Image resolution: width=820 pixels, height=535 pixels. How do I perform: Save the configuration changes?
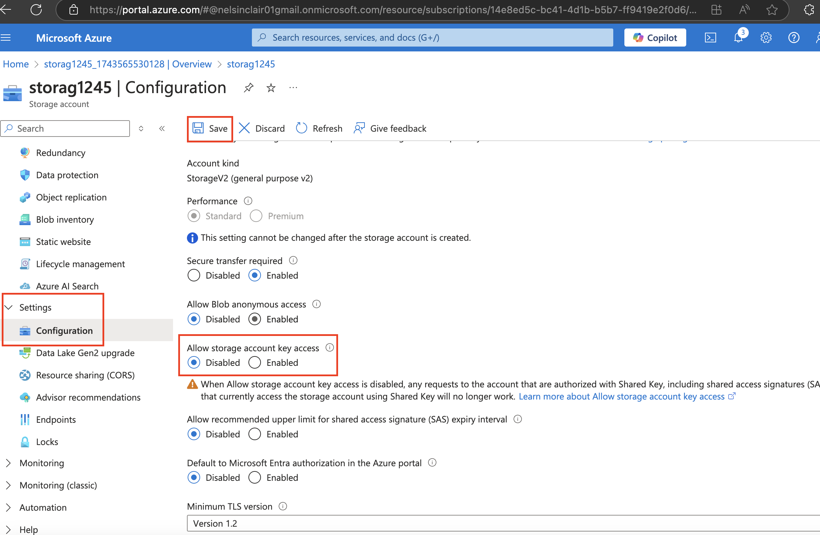click(210, 129)
